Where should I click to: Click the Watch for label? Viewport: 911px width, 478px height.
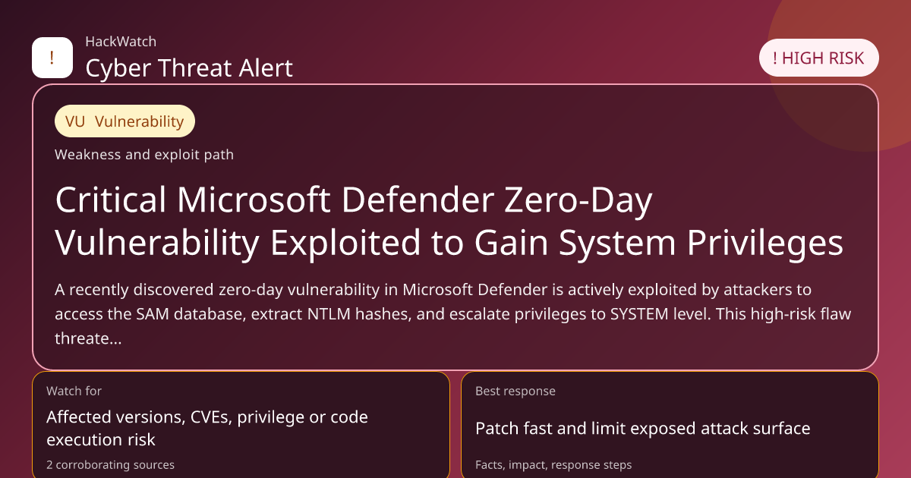(74, 391)
